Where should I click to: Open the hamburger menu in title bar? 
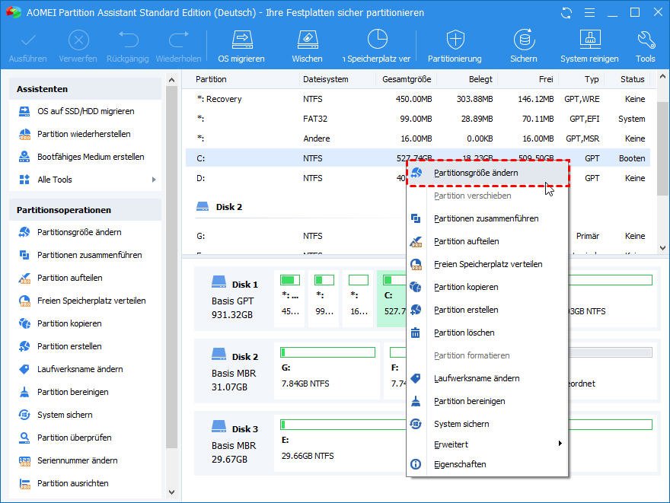pyautogui.click(x=589, y=13)
